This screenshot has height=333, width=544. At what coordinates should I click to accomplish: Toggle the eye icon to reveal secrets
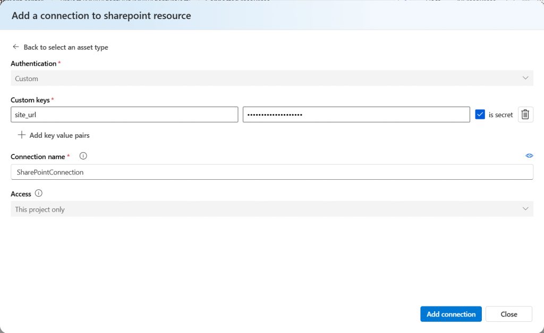coord(529,156)
